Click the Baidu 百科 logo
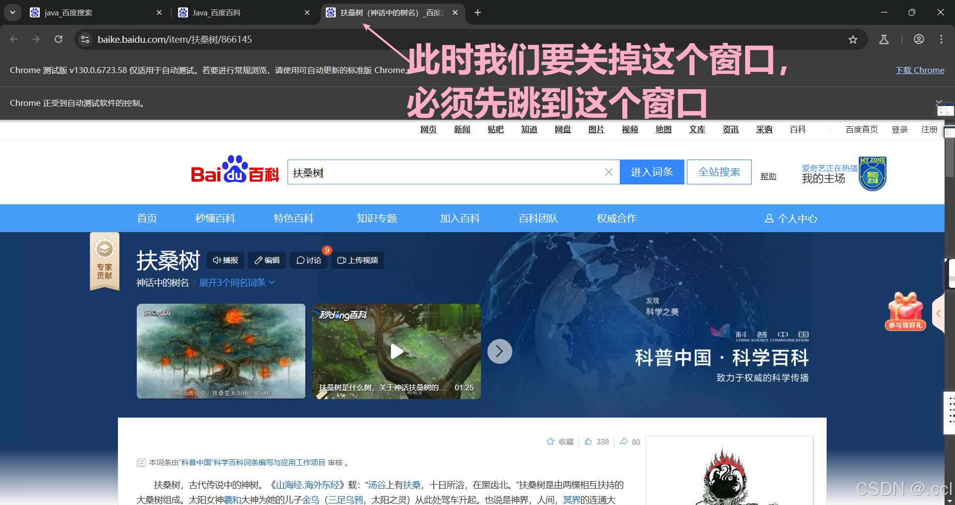Screen dimensions: 955x505 pyautogui.click(x=235, y=170)
